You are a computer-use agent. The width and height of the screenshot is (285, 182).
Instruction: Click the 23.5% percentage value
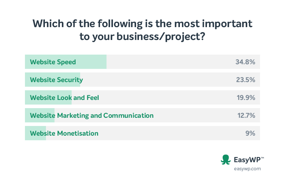245,80
